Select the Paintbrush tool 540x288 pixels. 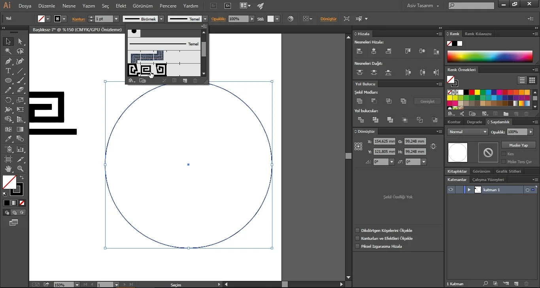(20, 81)
